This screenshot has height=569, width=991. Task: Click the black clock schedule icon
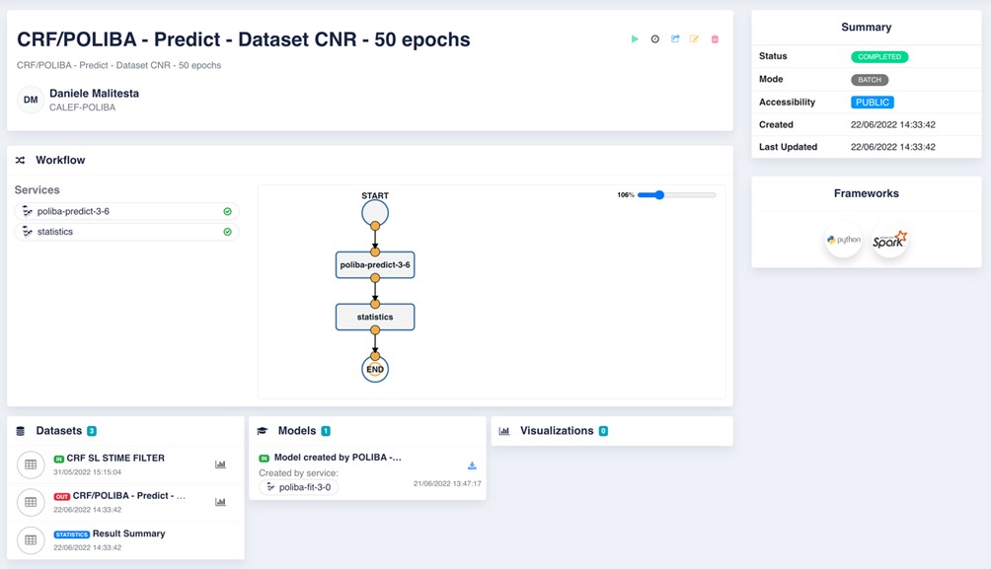click(654, 39)
